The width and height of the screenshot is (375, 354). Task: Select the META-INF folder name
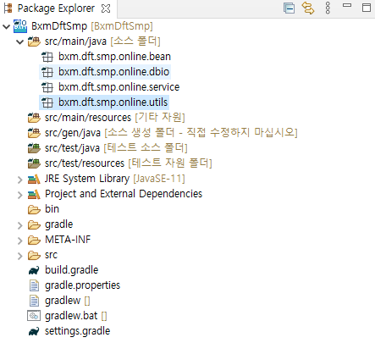(x=68, y=240)
